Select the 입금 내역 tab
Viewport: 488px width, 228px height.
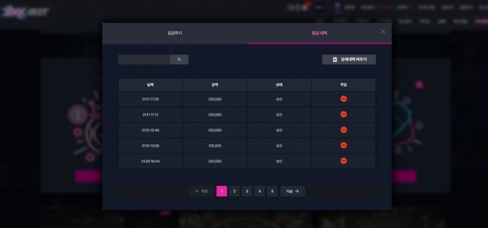(x=319, y=33)
